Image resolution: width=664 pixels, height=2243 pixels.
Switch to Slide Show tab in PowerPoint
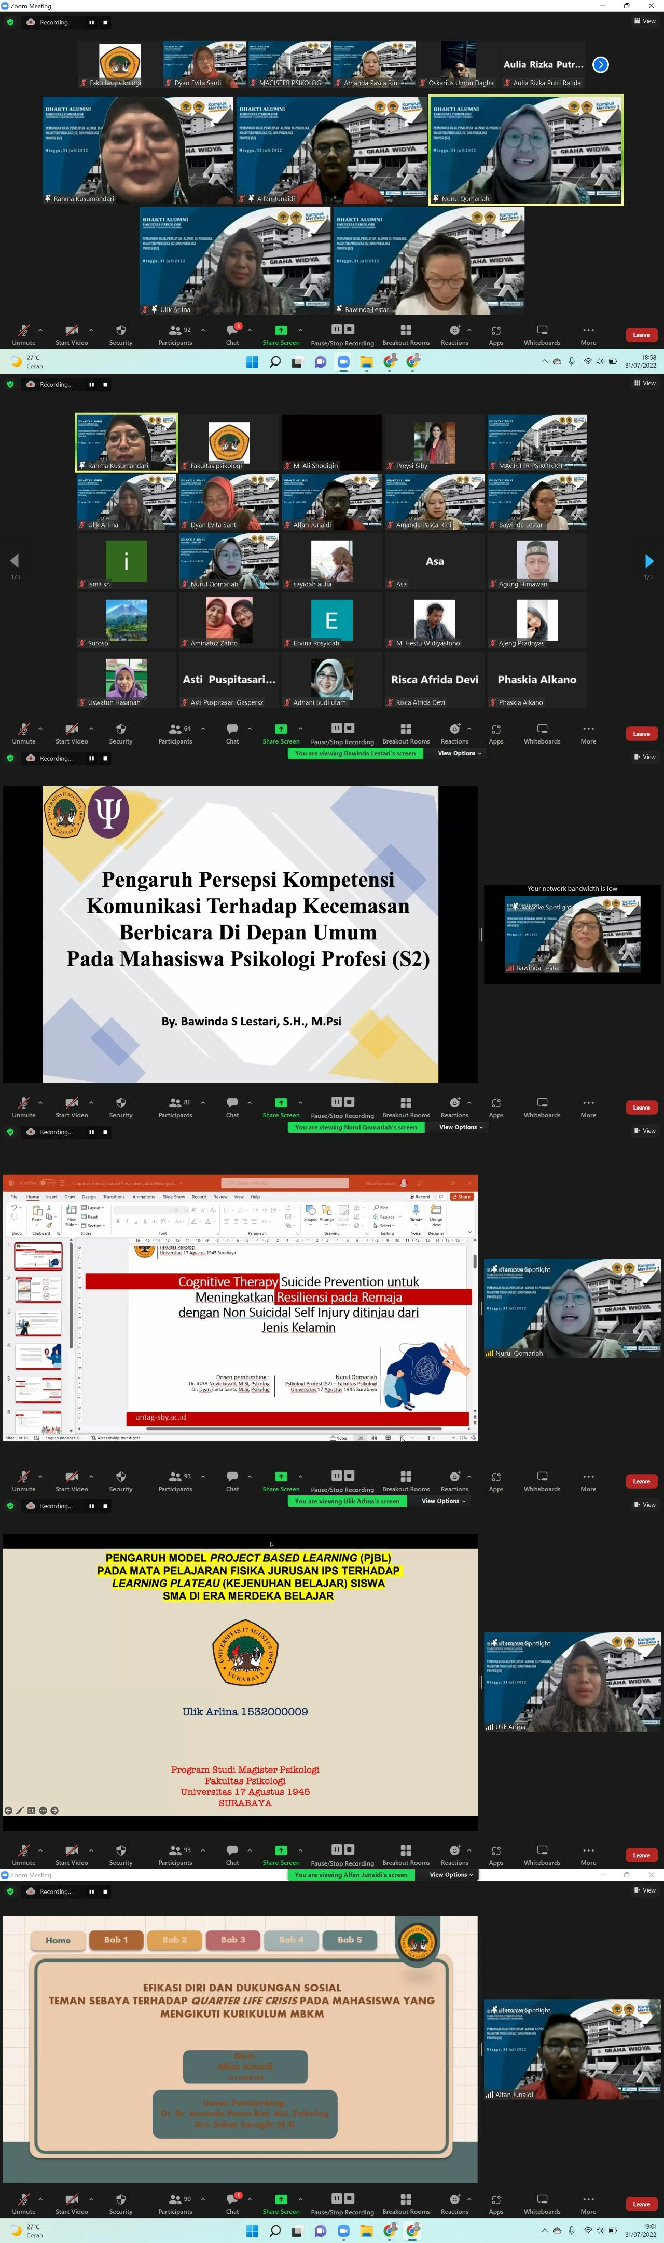pyautogui.click(x=174, y=1196)
